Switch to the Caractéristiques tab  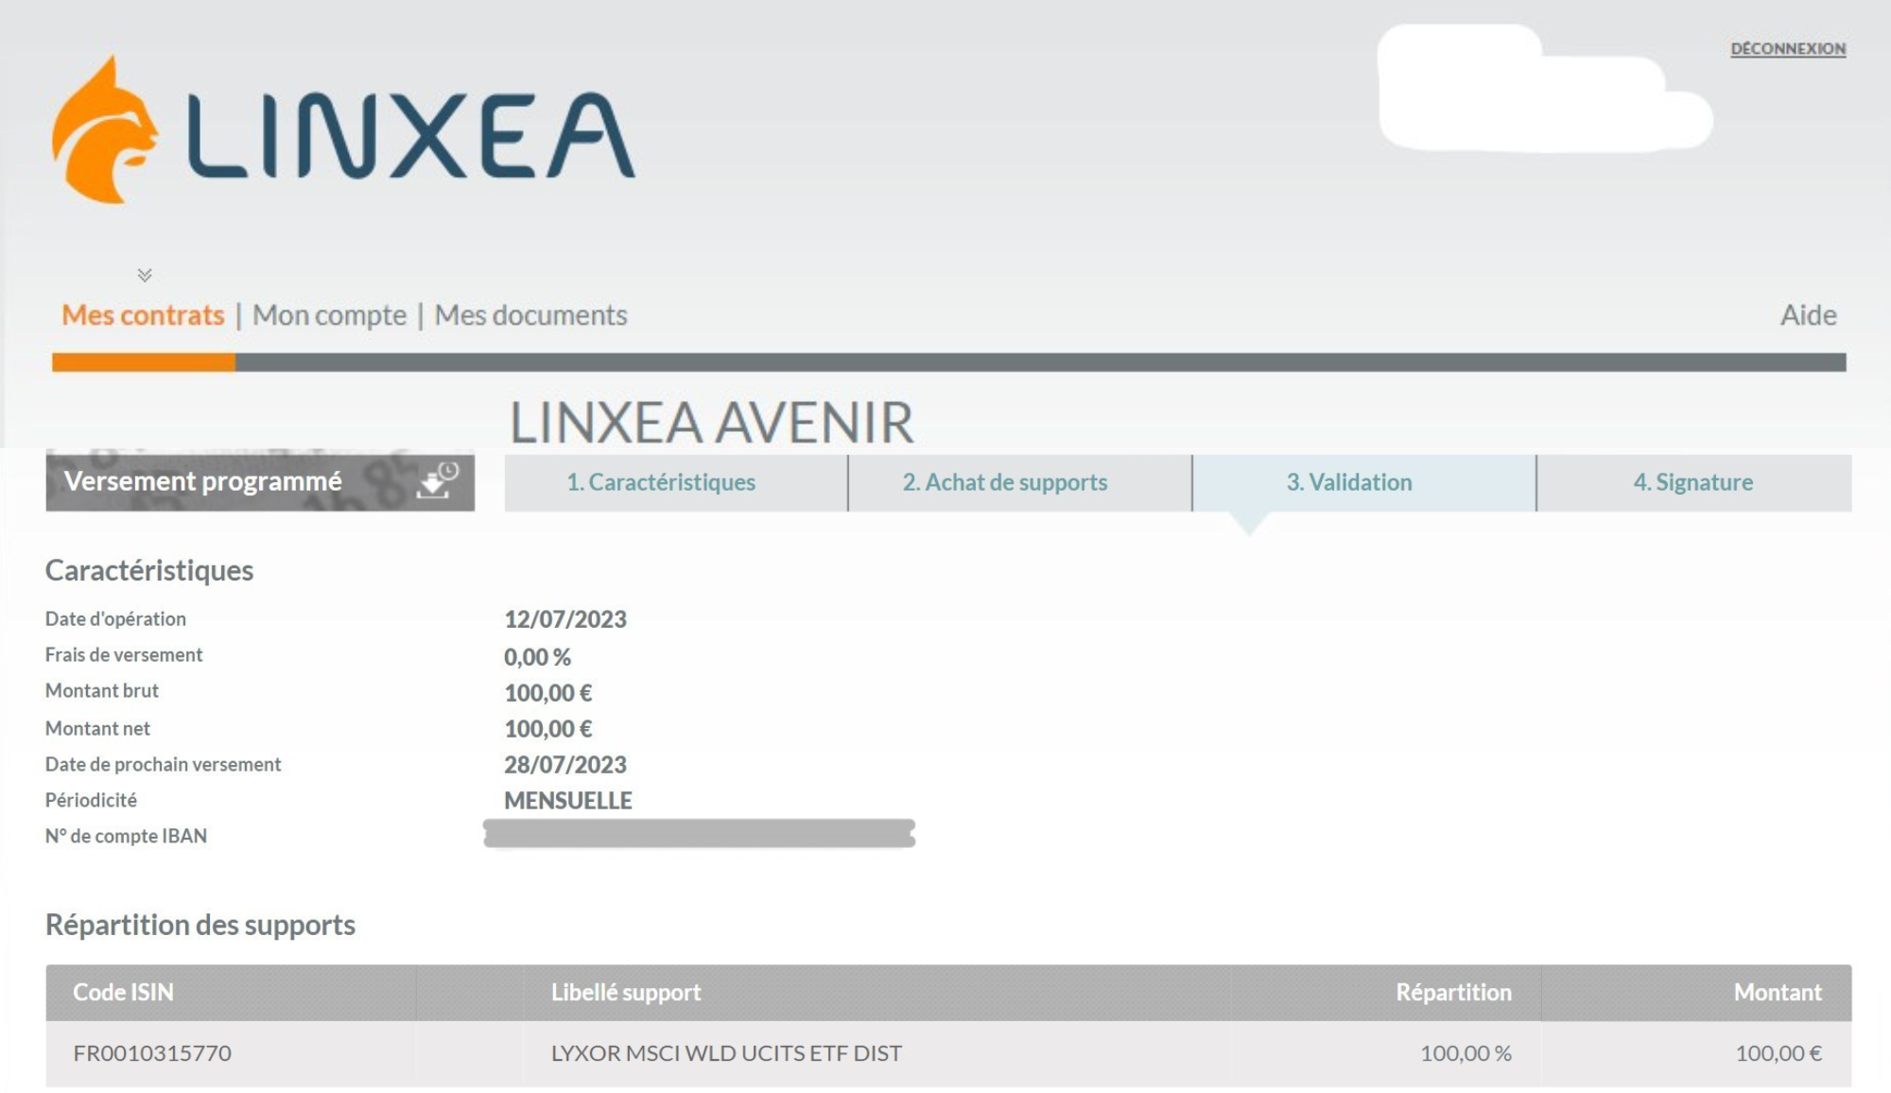660,482
